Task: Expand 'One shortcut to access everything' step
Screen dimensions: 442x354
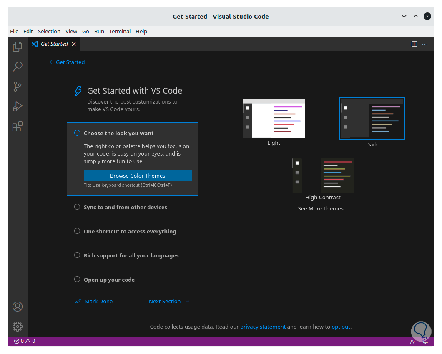Action: coord(130,231)
